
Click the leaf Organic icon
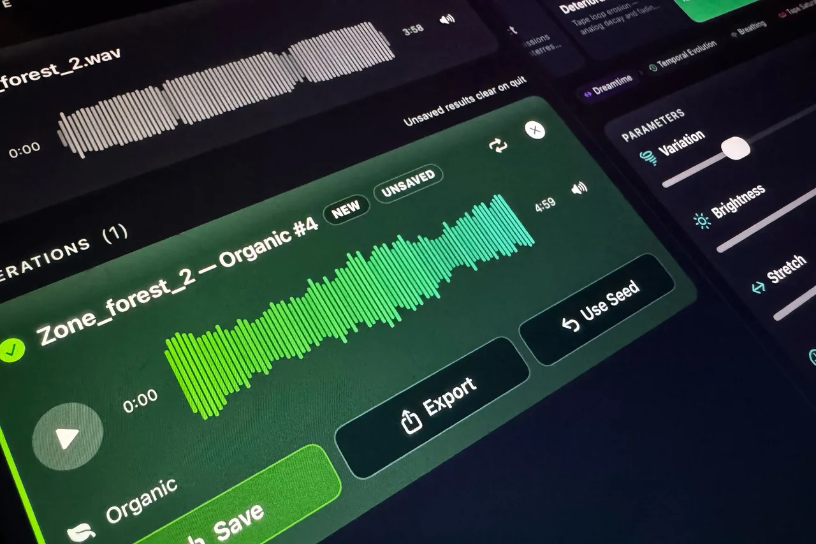82,533
